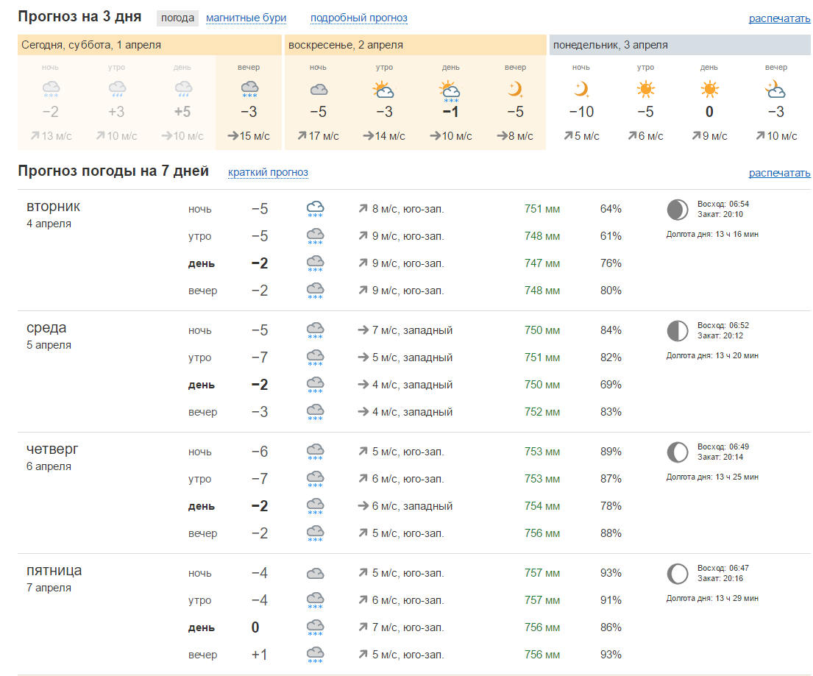Viewport: 813px width, 676px height.
Task: Click Tuesday night snow weather icon
Action: tap(316, 210)
